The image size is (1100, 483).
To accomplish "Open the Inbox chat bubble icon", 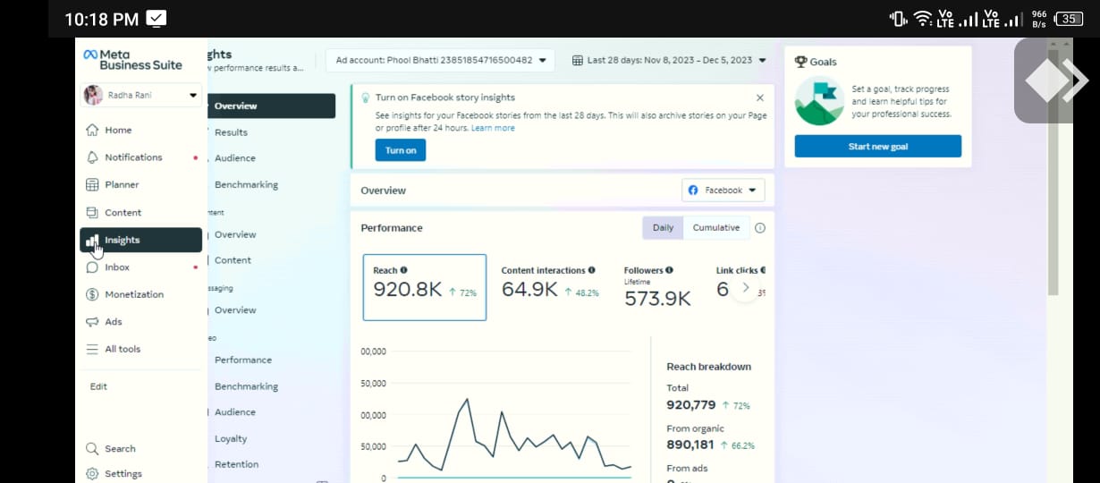I will click(x=92, y=267).
